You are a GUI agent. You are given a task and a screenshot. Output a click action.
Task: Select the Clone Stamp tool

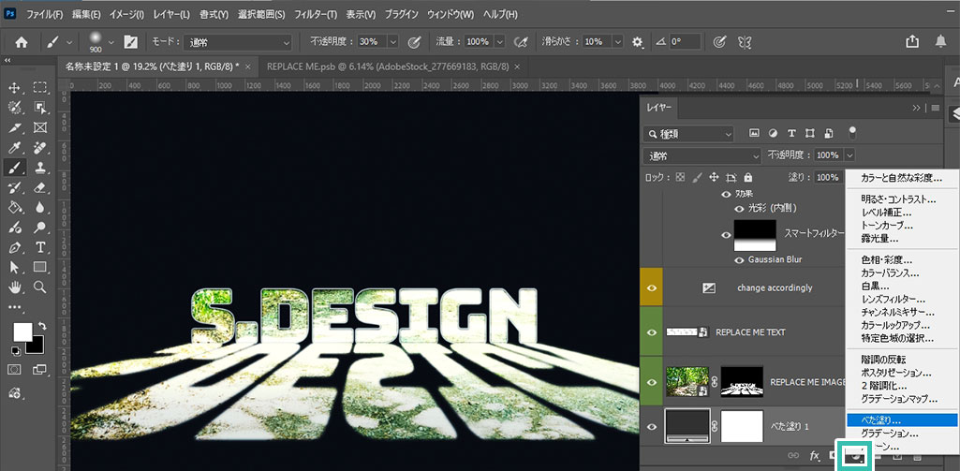coord(40,168)
